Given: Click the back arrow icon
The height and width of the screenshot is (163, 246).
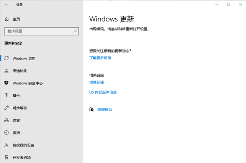Looking at the screenshot, I should pyautogui.click(x=7, y=4).
